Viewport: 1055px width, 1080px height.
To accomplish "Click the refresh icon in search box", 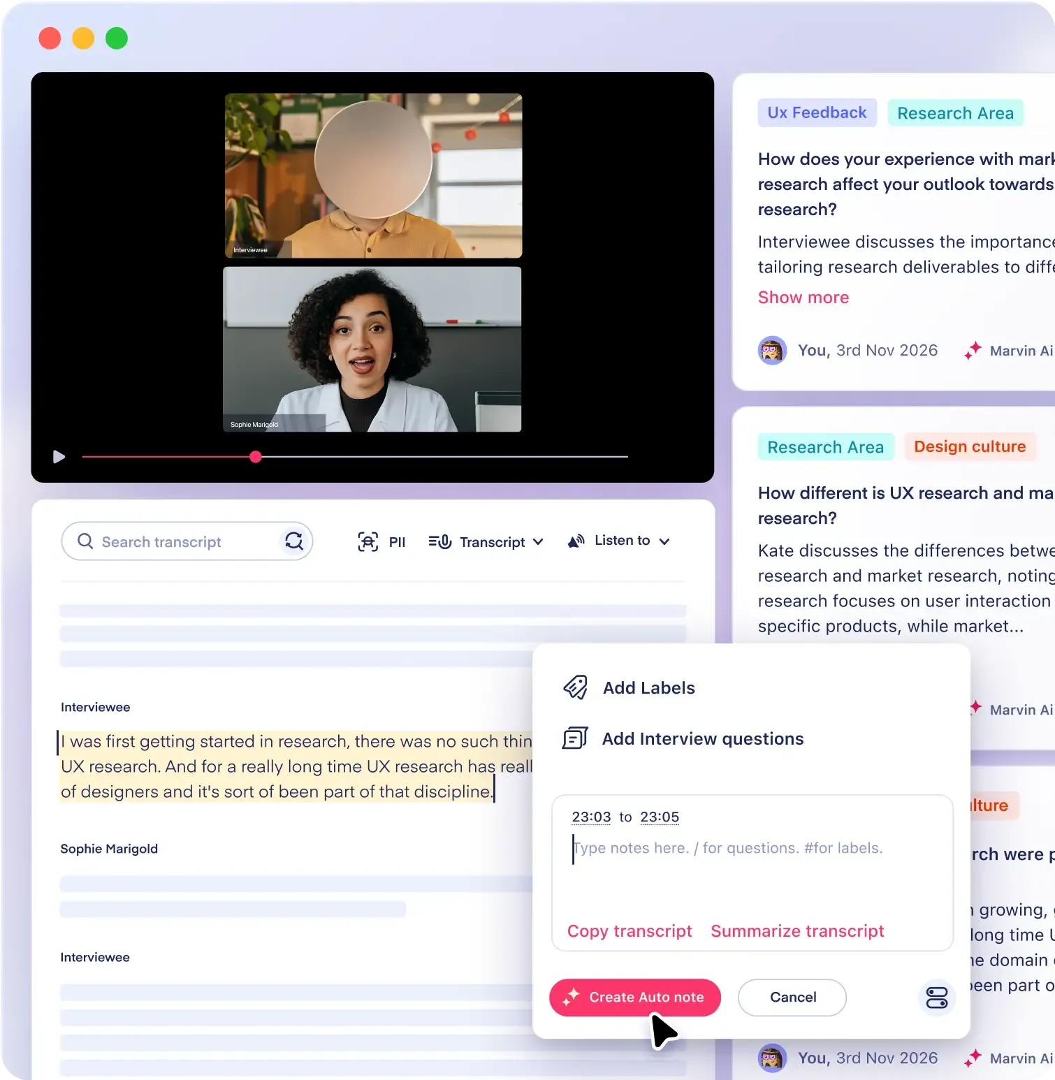I will pyautogui.click(x=294, y=541).
